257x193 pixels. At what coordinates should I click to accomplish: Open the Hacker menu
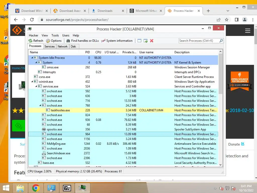[x=33, y=35]
